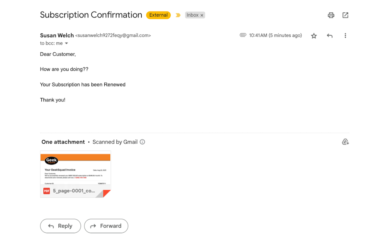Click the reply arrow icon next to the star
Screen dimensions: 386x237
329,35
